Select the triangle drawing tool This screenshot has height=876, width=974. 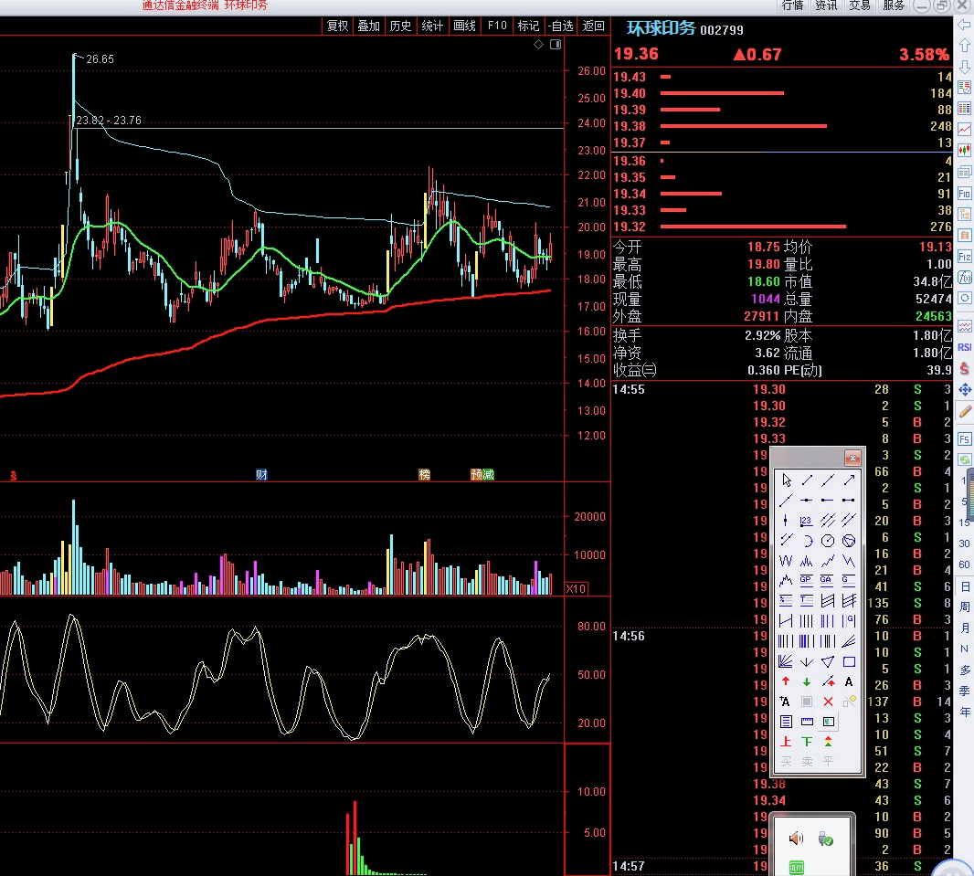click(x=828, y=662)
